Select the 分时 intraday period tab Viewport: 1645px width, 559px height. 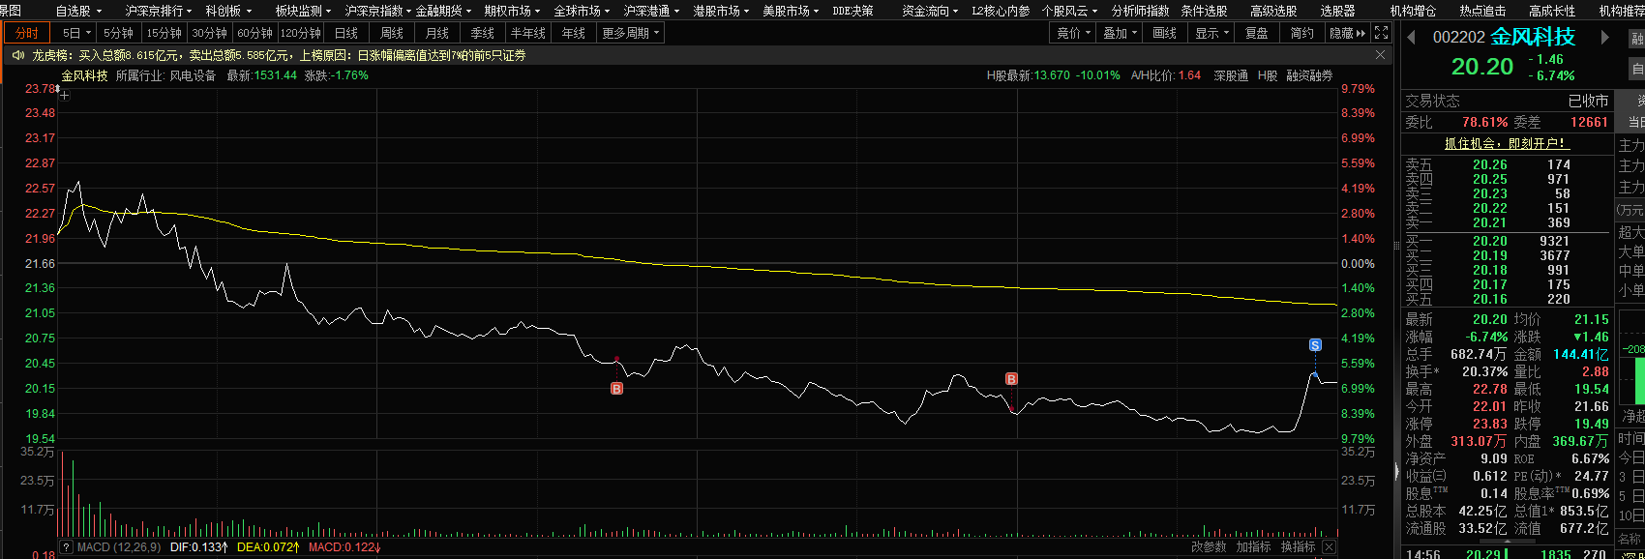pyautogui.click(x=27, y=33)
